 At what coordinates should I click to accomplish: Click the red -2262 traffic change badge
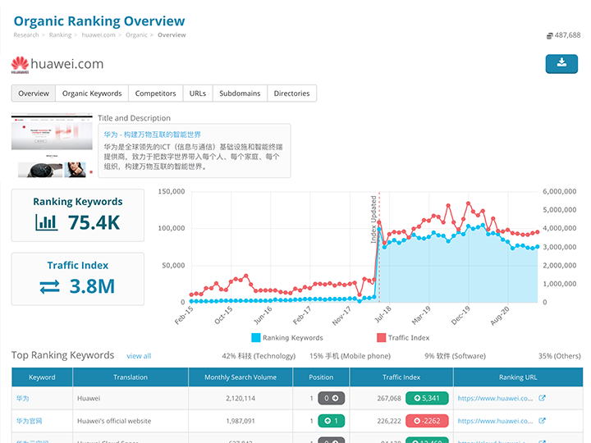point(450,421)
